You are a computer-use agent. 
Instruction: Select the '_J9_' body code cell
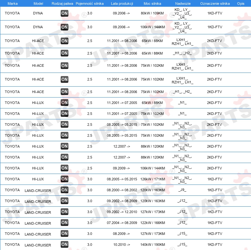coord(182,190)
